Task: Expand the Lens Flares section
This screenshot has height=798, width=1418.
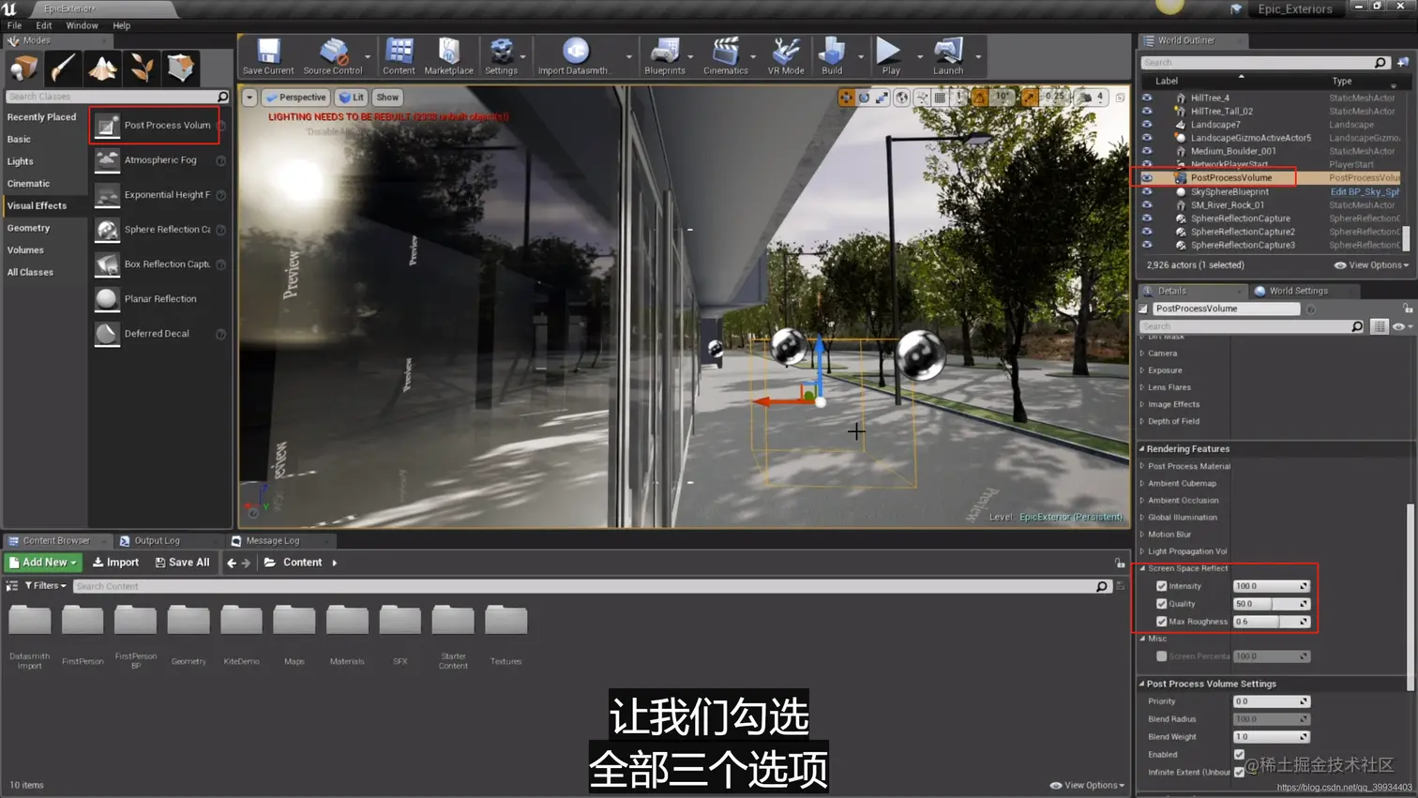Action: click(x=1141, y=387)
